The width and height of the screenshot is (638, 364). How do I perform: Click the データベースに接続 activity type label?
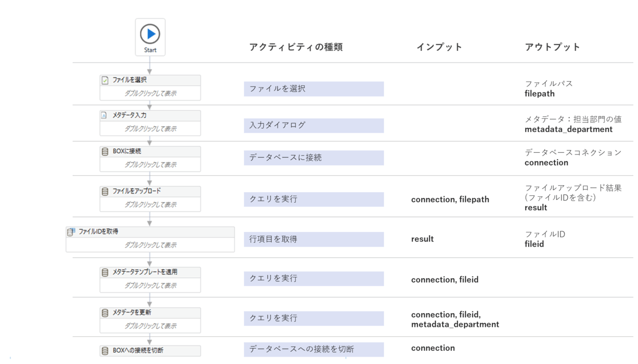(x=286, y=158)
